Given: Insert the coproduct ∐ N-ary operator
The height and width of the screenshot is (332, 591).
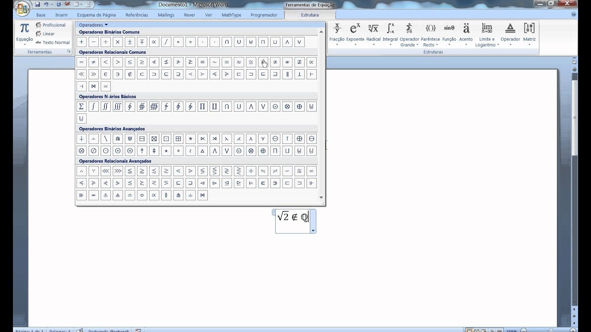Looking at the screenshot, I should 214,107.
